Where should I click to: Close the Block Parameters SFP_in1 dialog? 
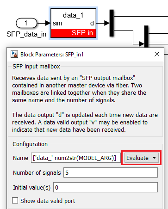[157, 54]
